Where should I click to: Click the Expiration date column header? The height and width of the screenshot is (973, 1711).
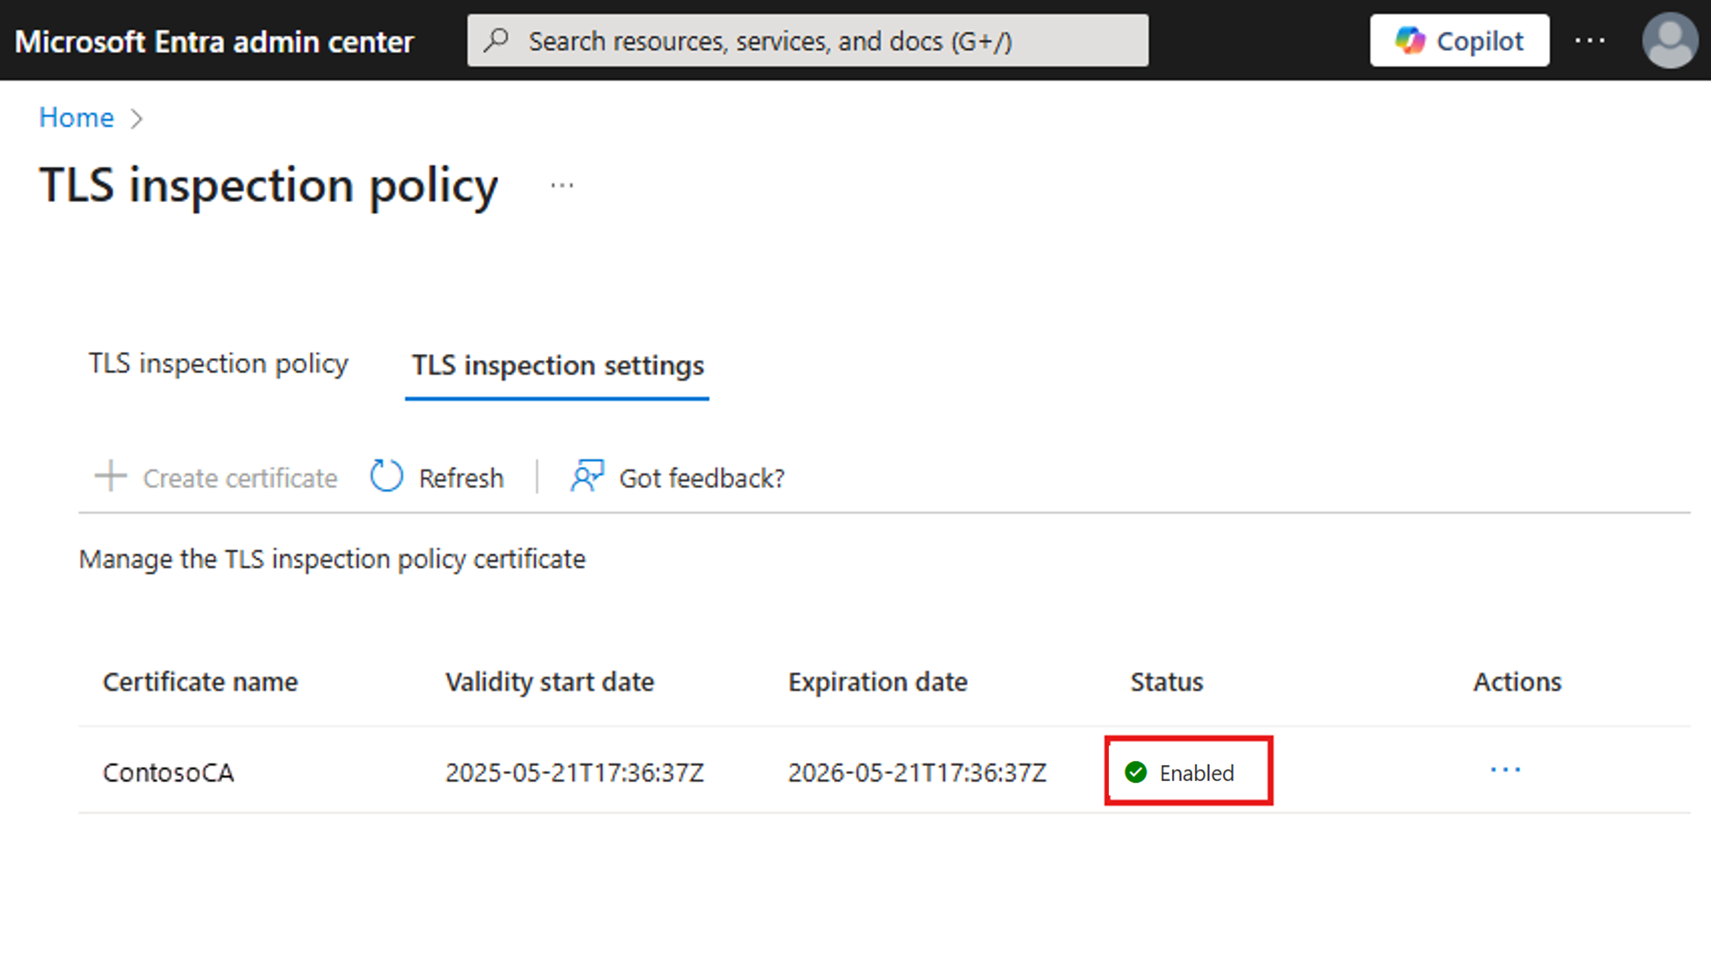pyautogui.click(x=878, y=682)
